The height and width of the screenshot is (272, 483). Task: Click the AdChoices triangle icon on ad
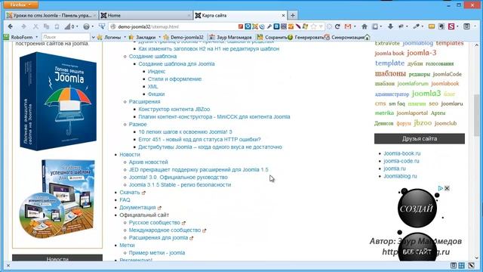pyautogui.click(x=441, y=188)
